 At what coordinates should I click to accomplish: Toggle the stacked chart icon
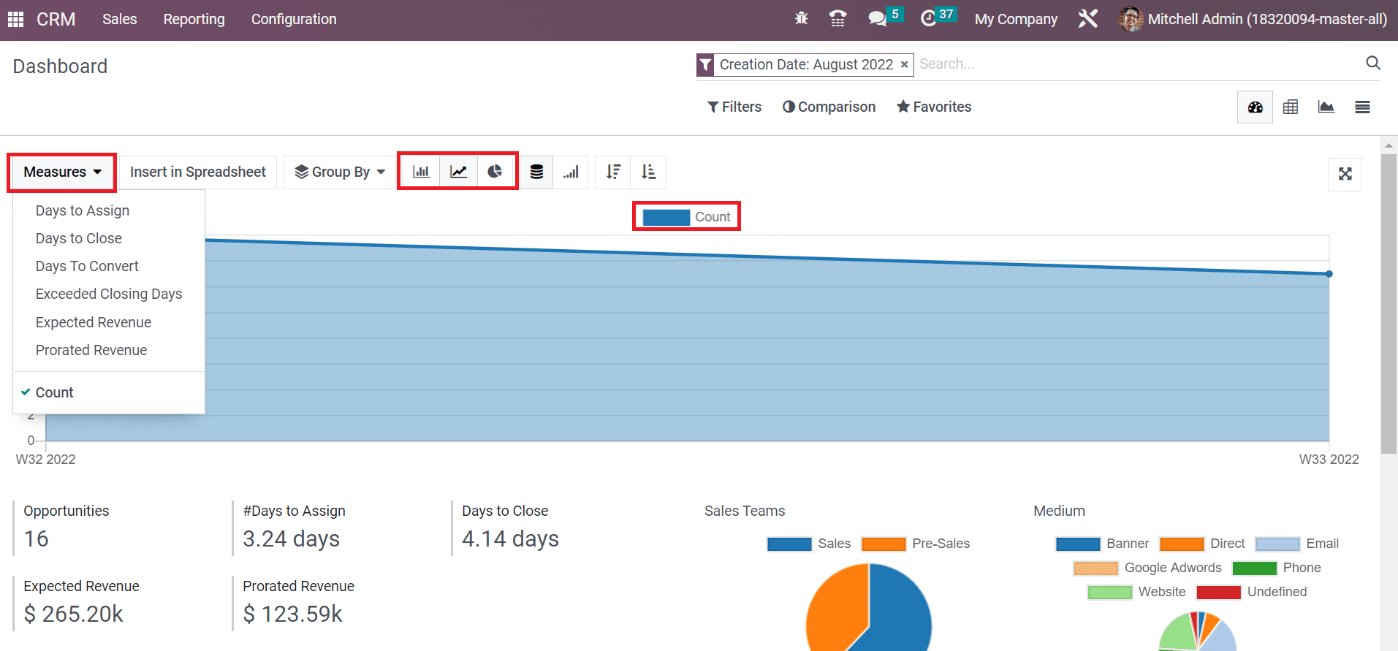coord(536,172)
